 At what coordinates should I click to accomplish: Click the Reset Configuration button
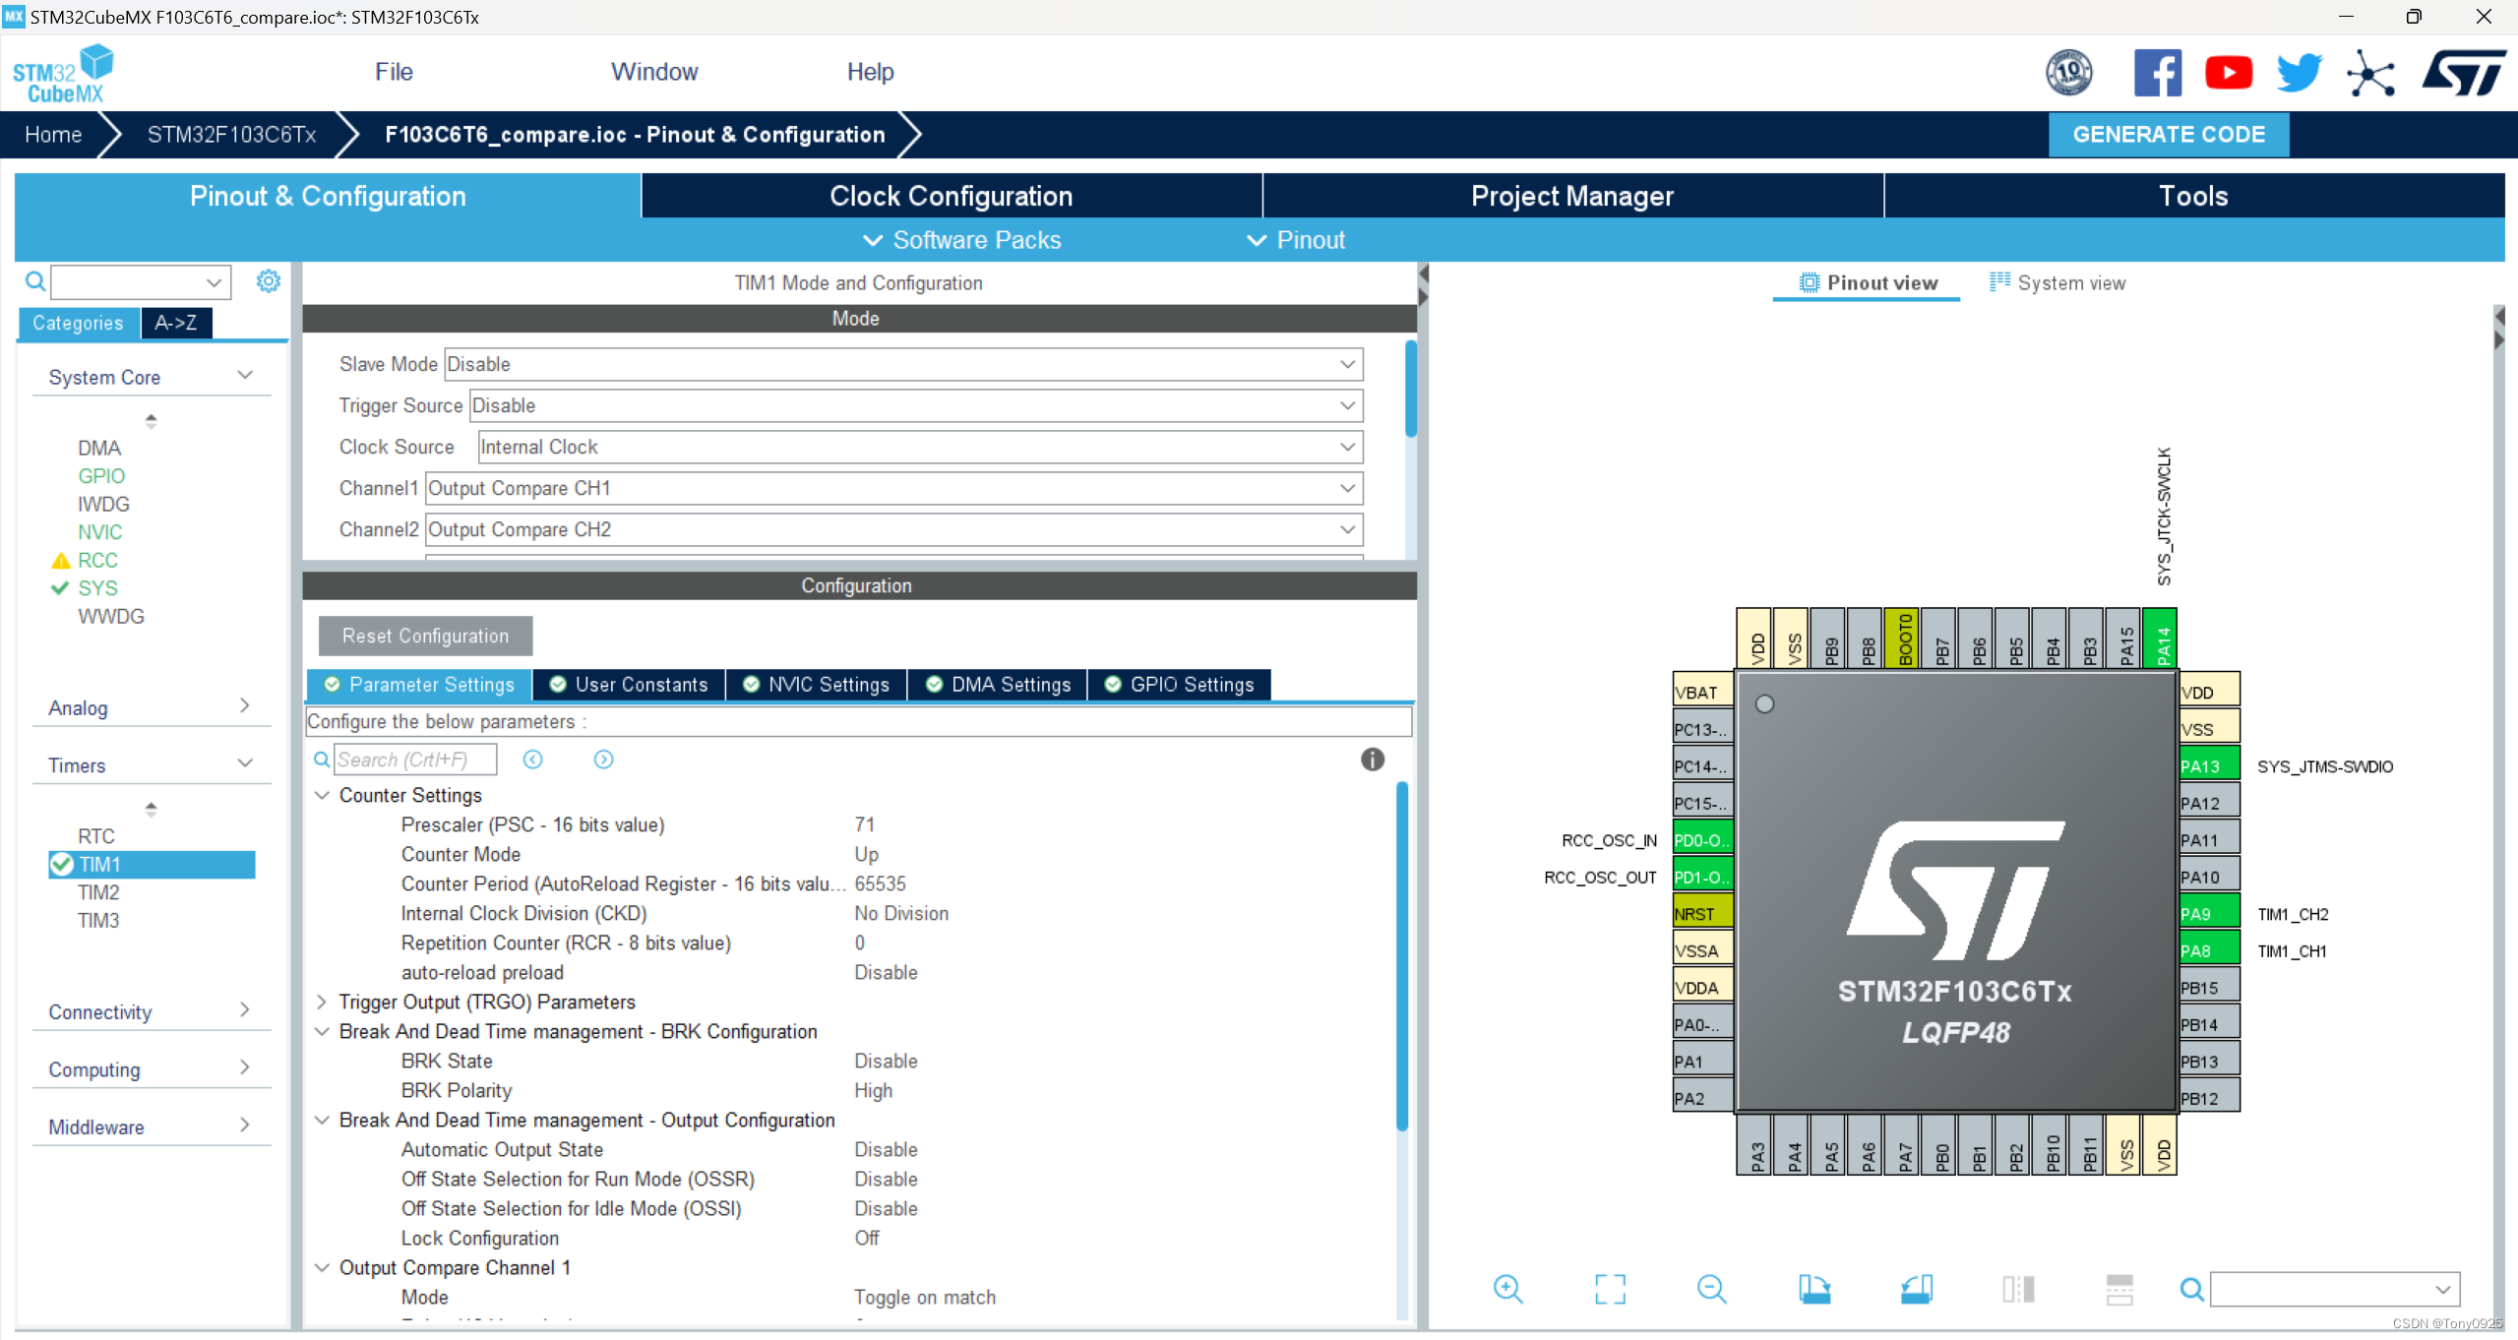click(425, 636)
